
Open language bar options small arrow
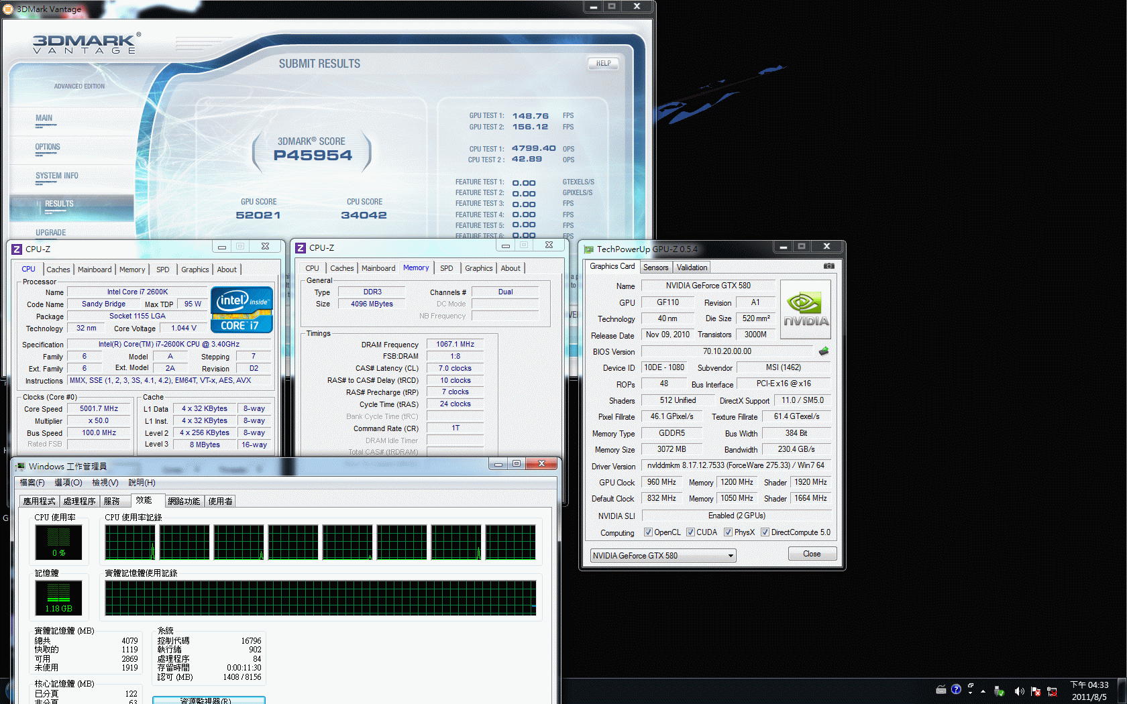click(971, 694)
